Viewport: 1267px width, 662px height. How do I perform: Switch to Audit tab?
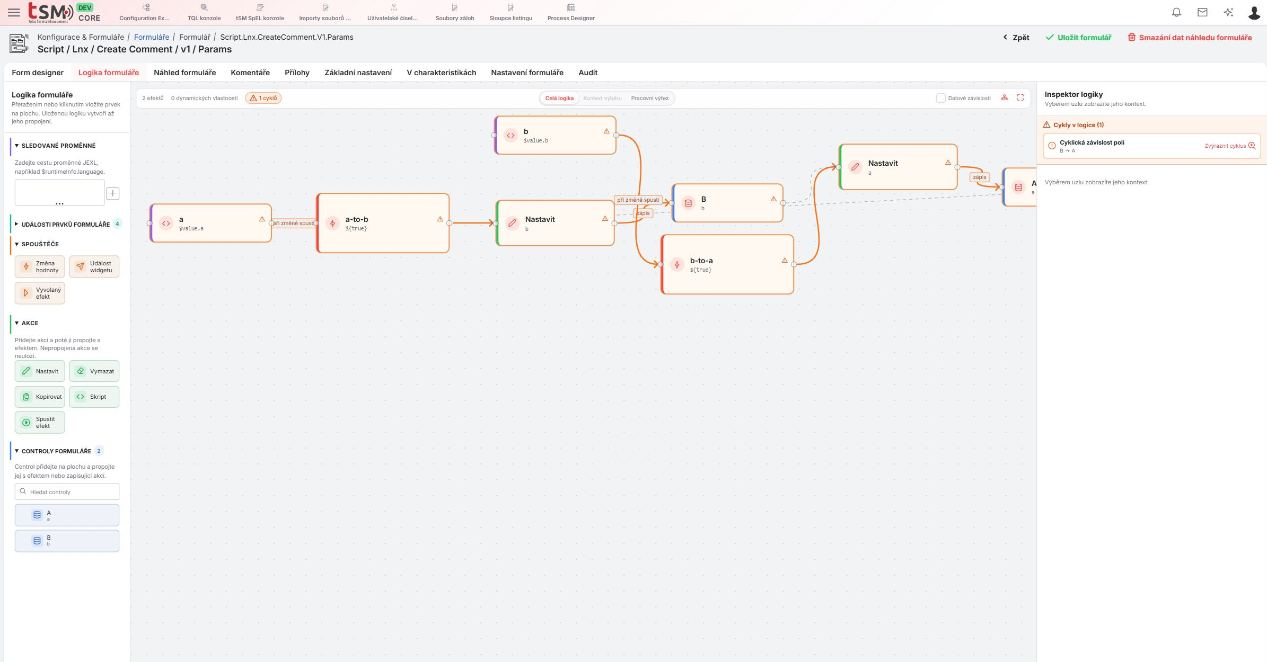pos(588,73)
